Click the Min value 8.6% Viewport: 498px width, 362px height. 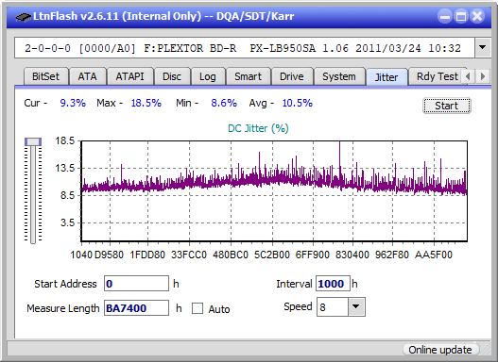point(224,103)
